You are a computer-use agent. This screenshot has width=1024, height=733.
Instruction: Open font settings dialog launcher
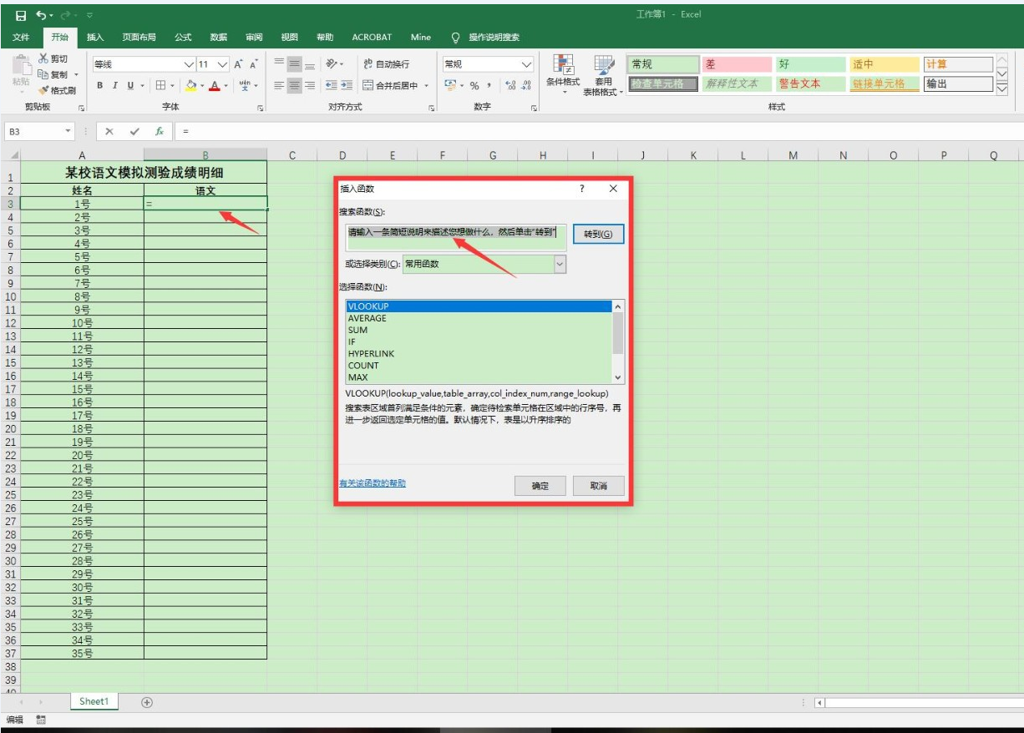tap(261, 109)
